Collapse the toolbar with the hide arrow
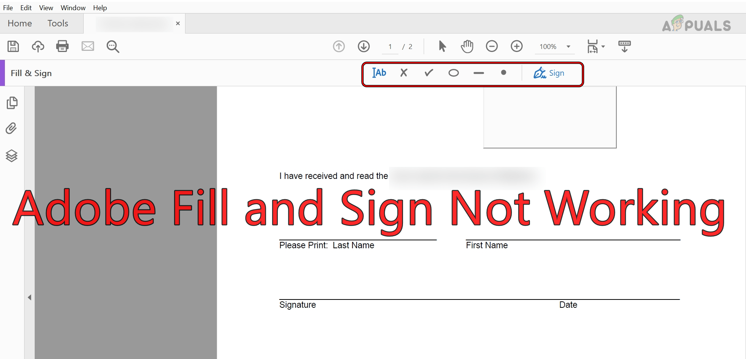Screen dimensions: 746x359 (624, 46)
